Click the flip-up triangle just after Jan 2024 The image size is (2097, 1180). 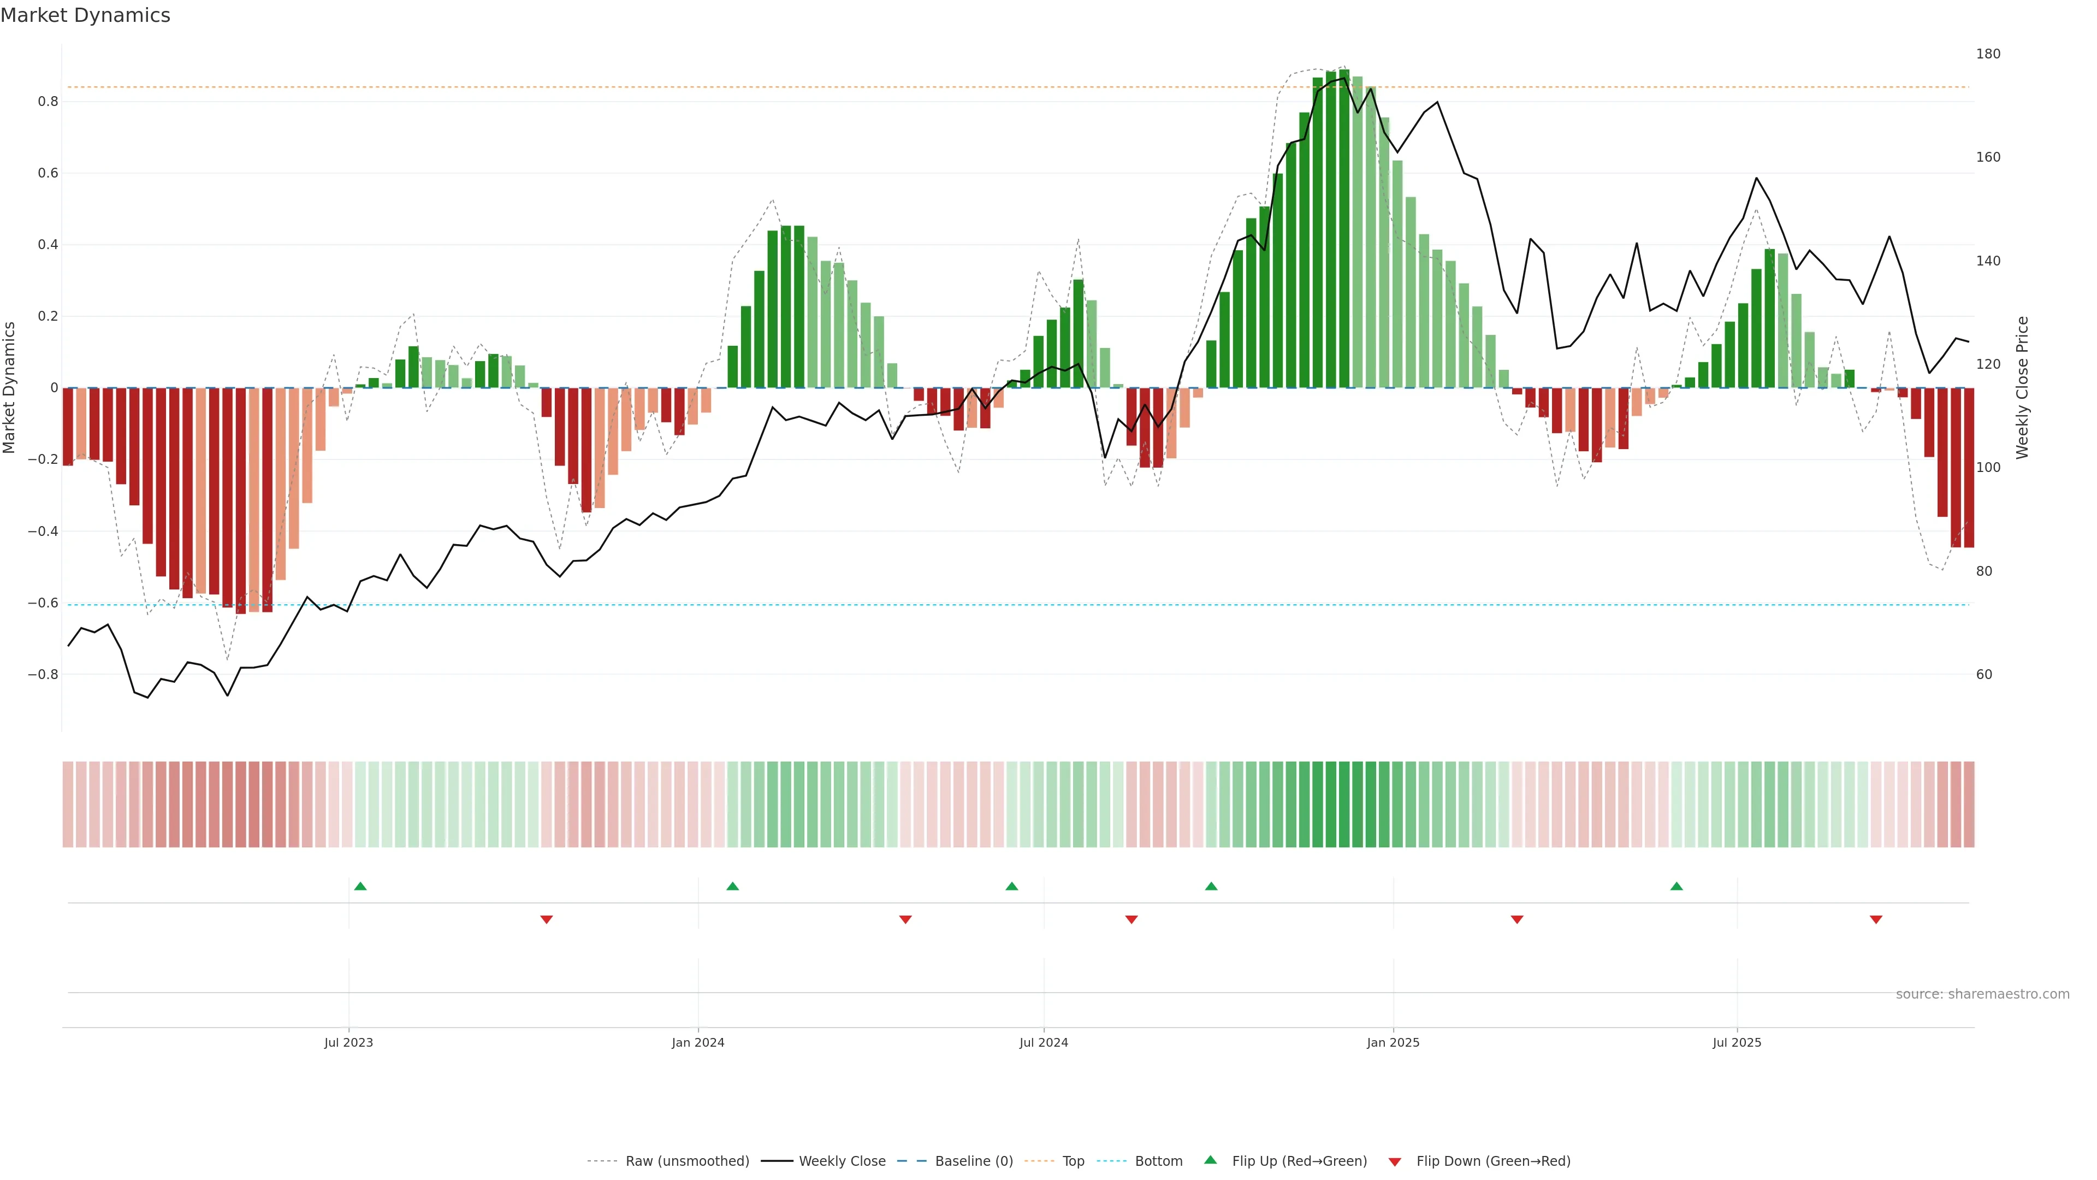733,886
